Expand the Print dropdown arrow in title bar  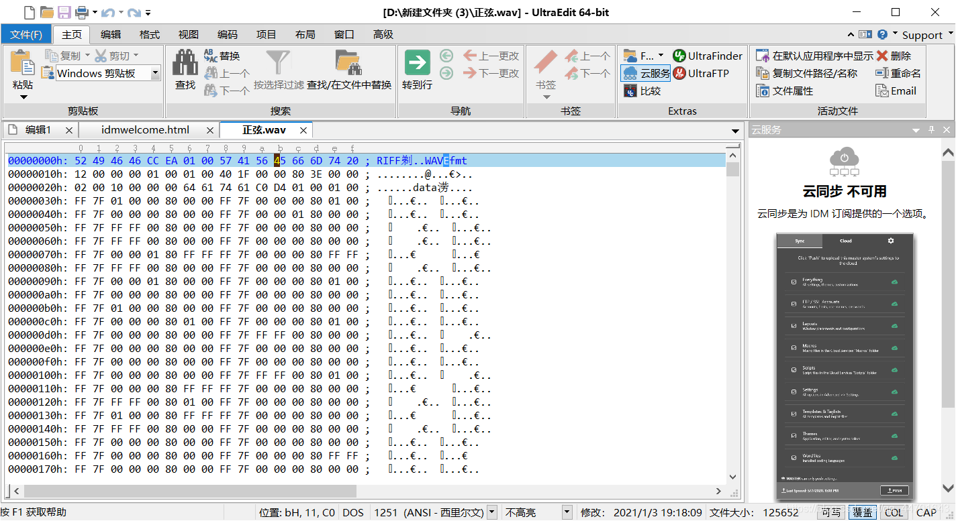pyautogui.click(x=95, y=12)
